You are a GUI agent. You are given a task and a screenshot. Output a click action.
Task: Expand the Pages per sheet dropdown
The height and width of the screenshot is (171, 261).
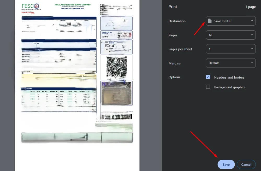coord(231,49)
